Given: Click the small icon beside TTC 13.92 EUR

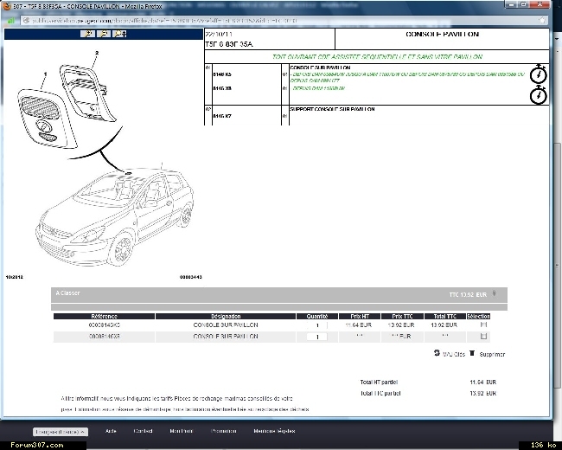Looking at the screenshot, I should pos(494,293).
